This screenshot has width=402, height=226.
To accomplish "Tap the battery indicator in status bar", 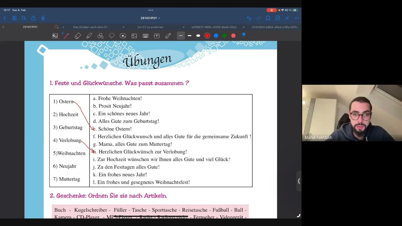I will (x=295, y=10).
